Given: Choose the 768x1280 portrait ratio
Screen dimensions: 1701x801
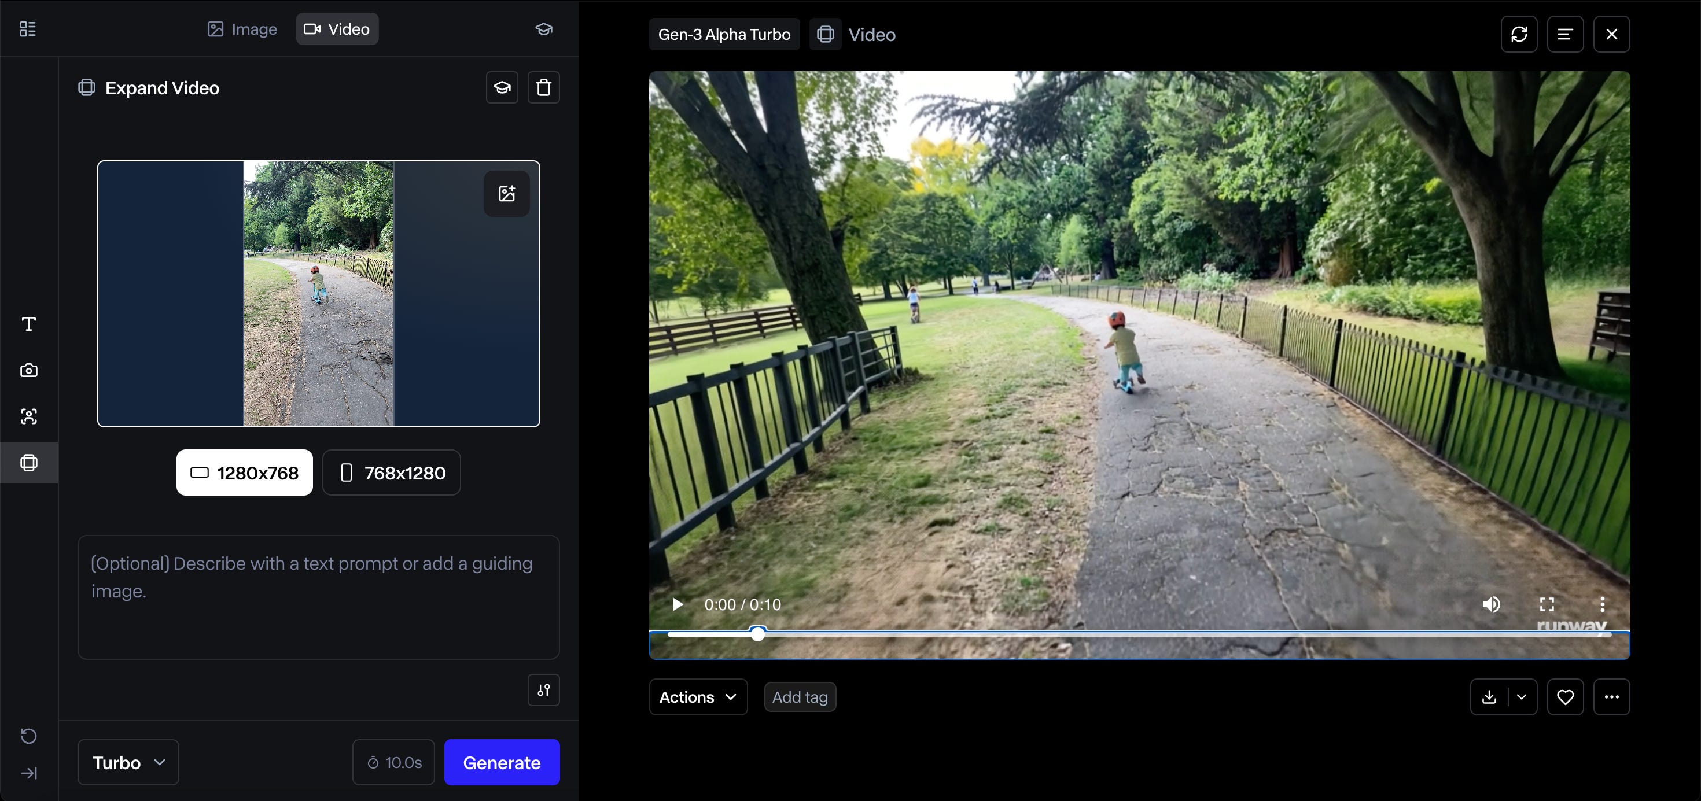Looking at the screenshot, I should pos(392,473).
